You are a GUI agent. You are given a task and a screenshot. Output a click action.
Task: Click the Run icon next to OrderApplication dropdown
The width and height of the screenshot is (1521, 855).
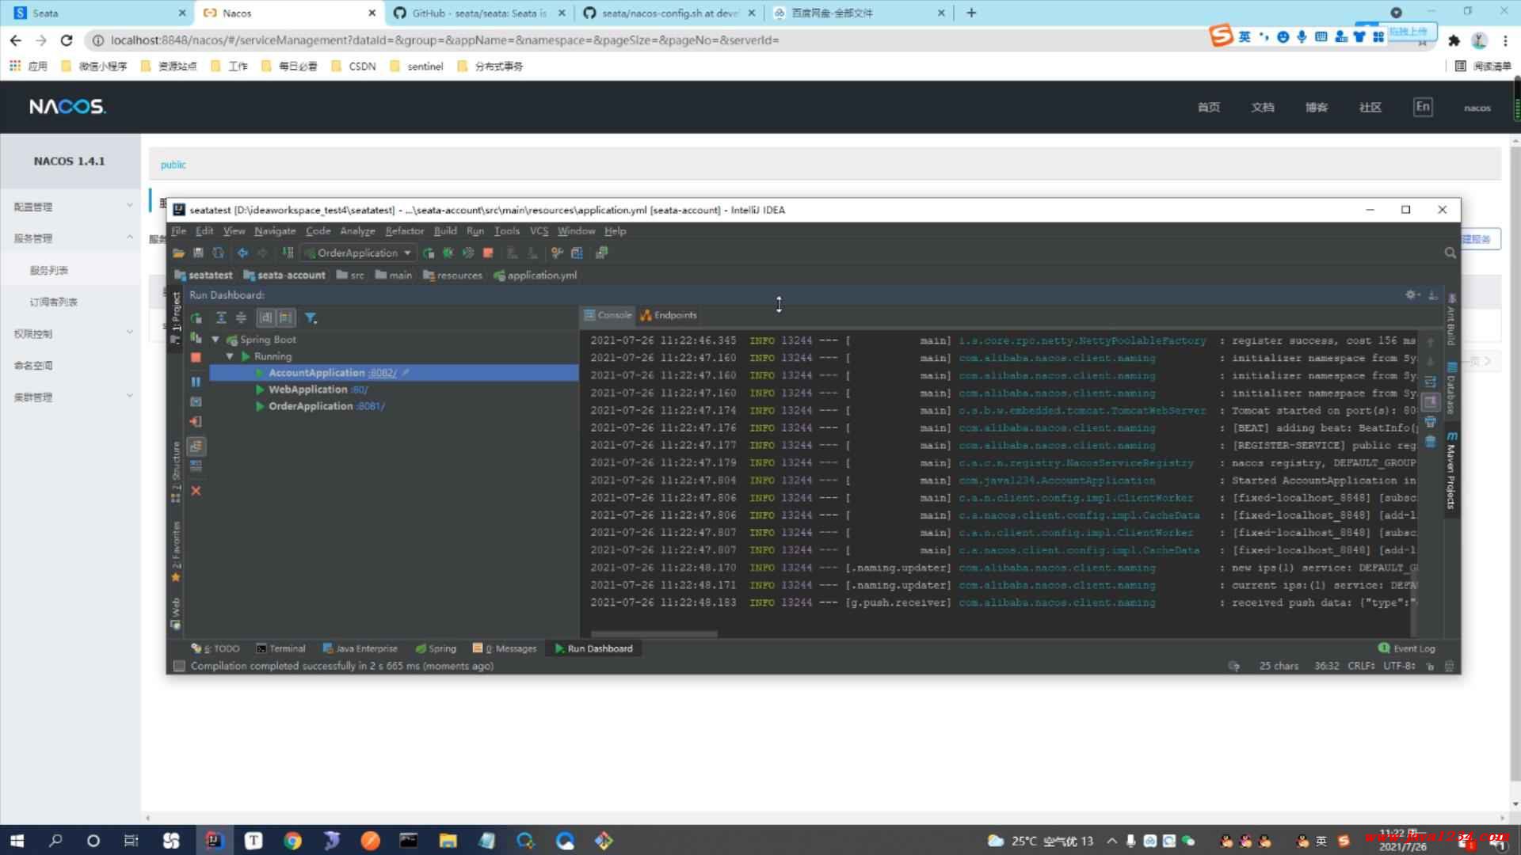tap(429, 253)
